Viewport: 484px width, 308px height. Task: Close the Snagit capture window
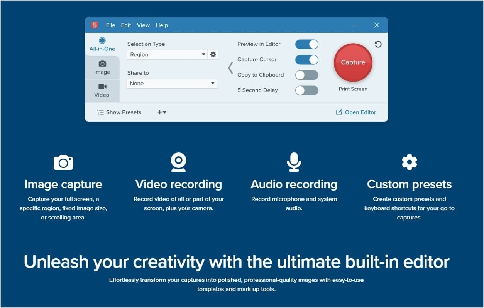click(x=377, y=25)
